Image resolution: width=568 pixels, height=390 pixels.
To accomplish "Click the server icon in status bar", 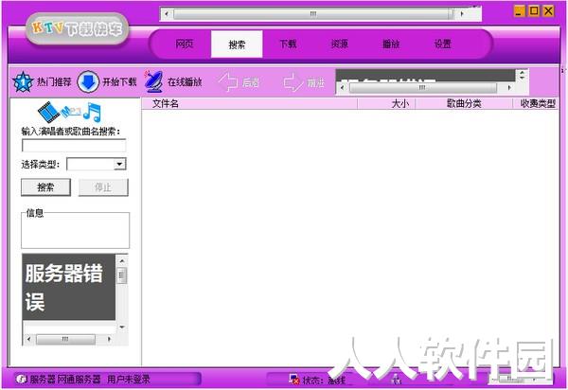I will click(x=22, y=380).
